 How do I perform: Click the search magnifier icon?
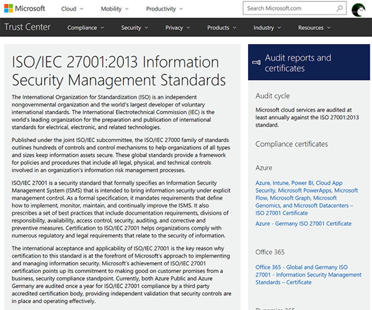(x=340, y=8)
